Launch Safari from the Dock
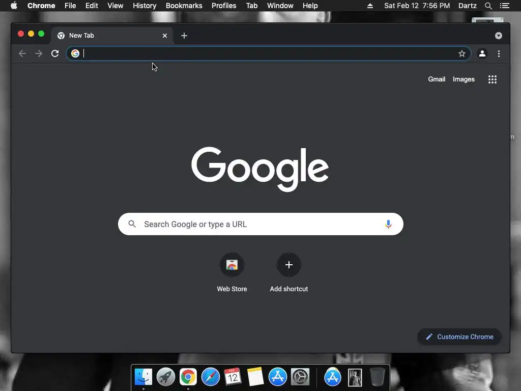 (x=210, y=377)
